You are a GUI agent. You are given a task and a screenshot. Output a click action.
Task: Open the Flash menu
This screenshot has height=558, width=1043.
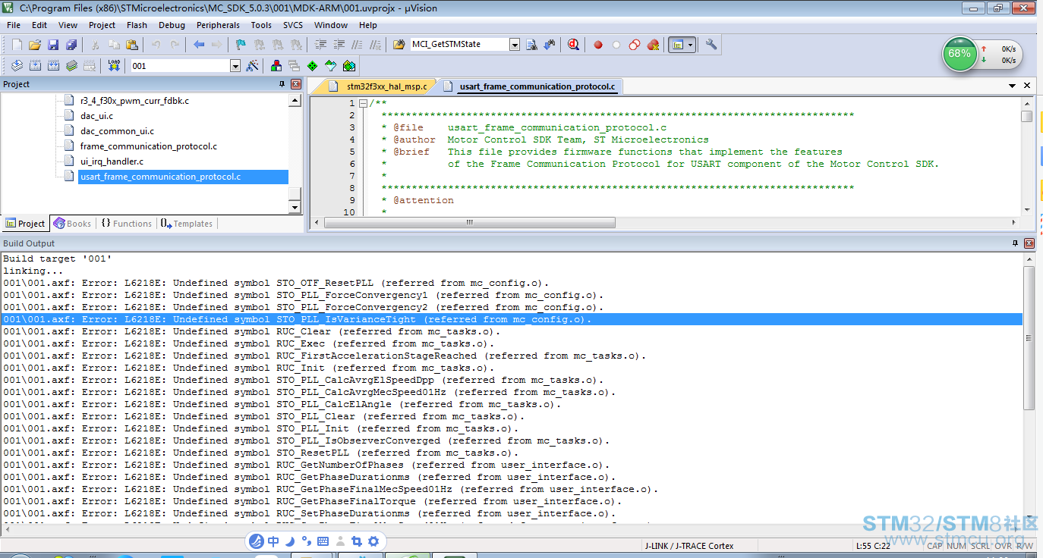tap(137, 25)
